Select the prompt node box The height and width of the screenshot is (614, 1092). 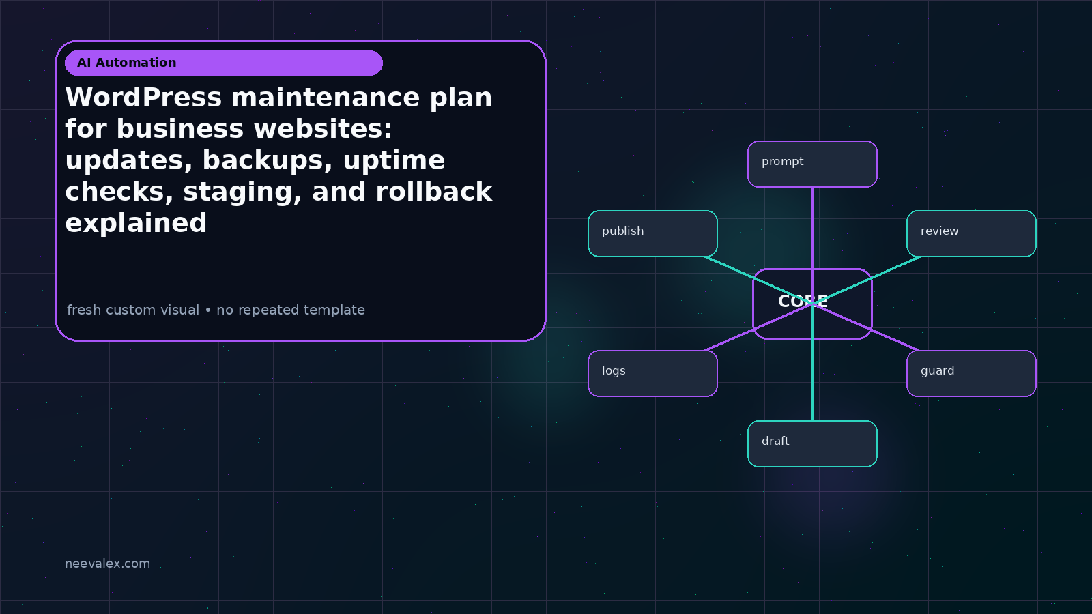(812, 164)
